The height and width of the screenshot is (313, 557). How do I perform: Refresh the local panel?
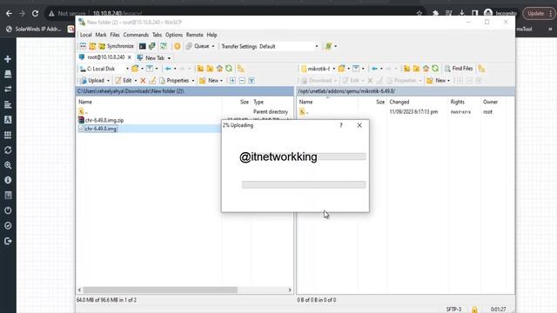pyautogui.click(x=229, y=69)
